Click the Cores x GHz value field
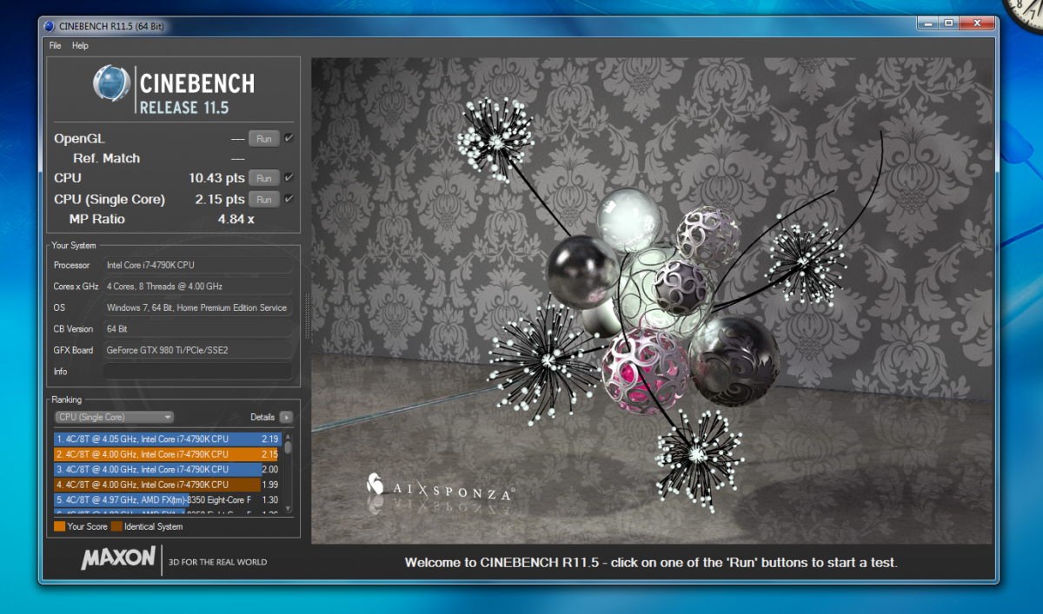 click(197, 286)
